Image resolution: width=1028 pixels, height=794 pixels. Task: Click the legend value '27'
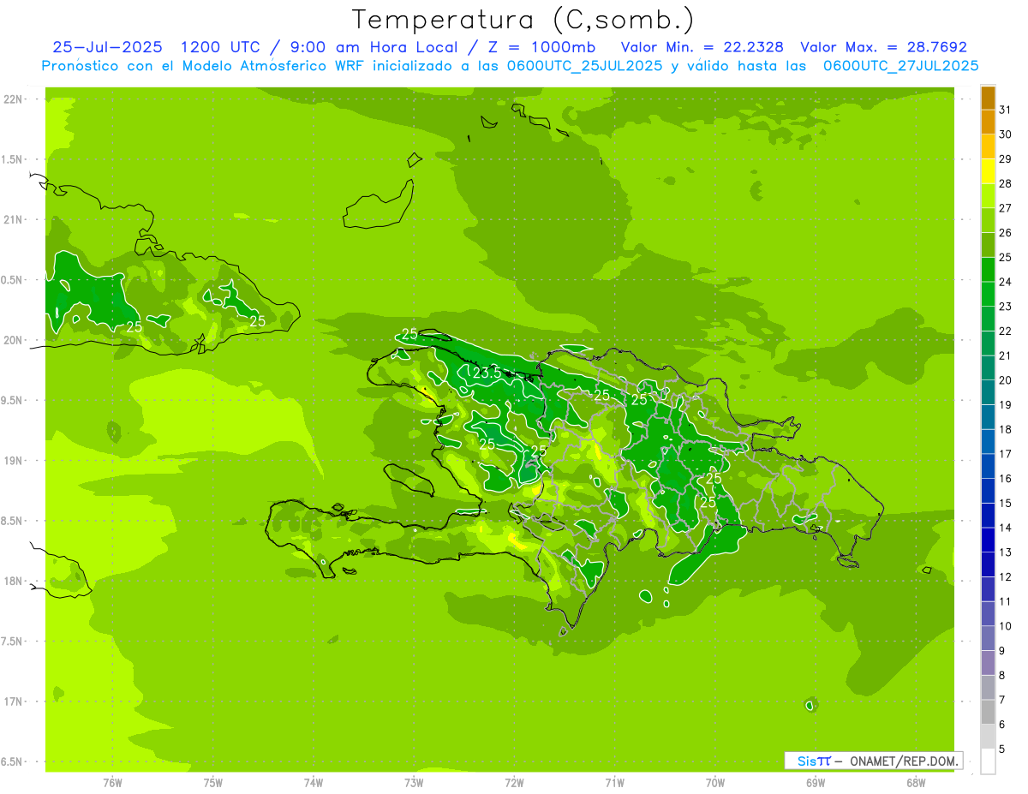pyautogui.click(x=1006, y=208)
